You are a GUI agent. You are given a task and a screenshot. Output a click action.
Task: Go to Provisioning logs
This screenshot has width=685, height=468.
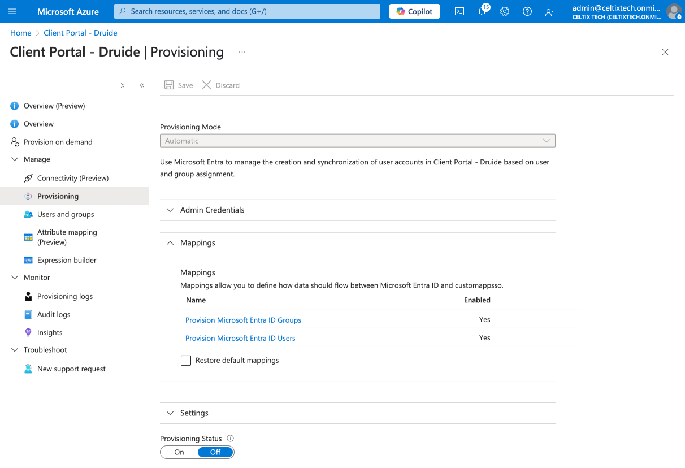point(65,296)
